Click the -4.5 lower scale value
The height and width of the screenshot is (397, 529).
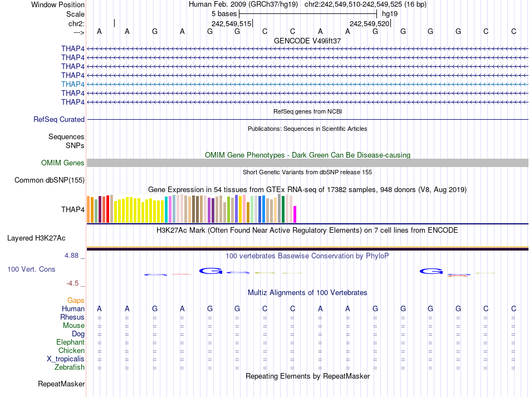72,283
